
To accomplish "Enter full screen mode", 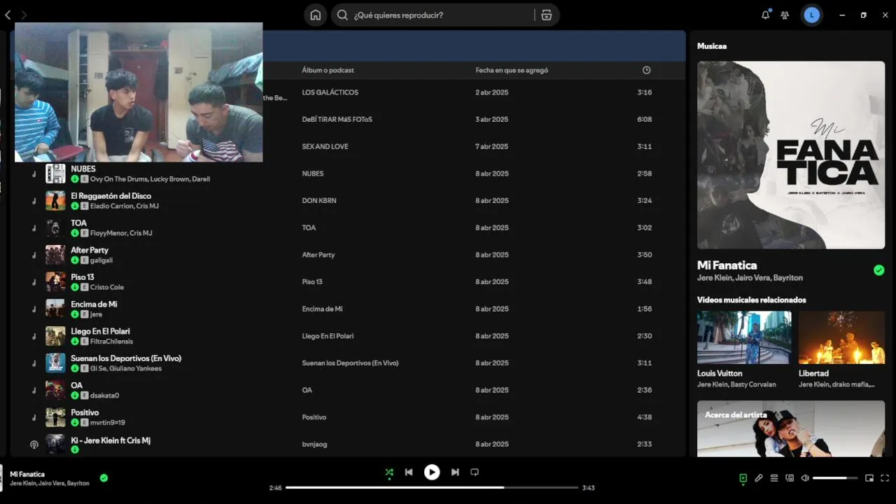I will 885,478.
